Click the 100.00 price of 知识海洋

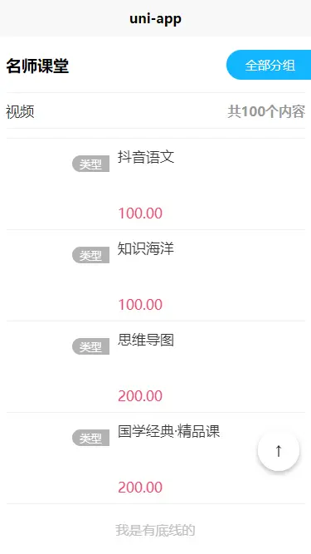tap(140, 305)
